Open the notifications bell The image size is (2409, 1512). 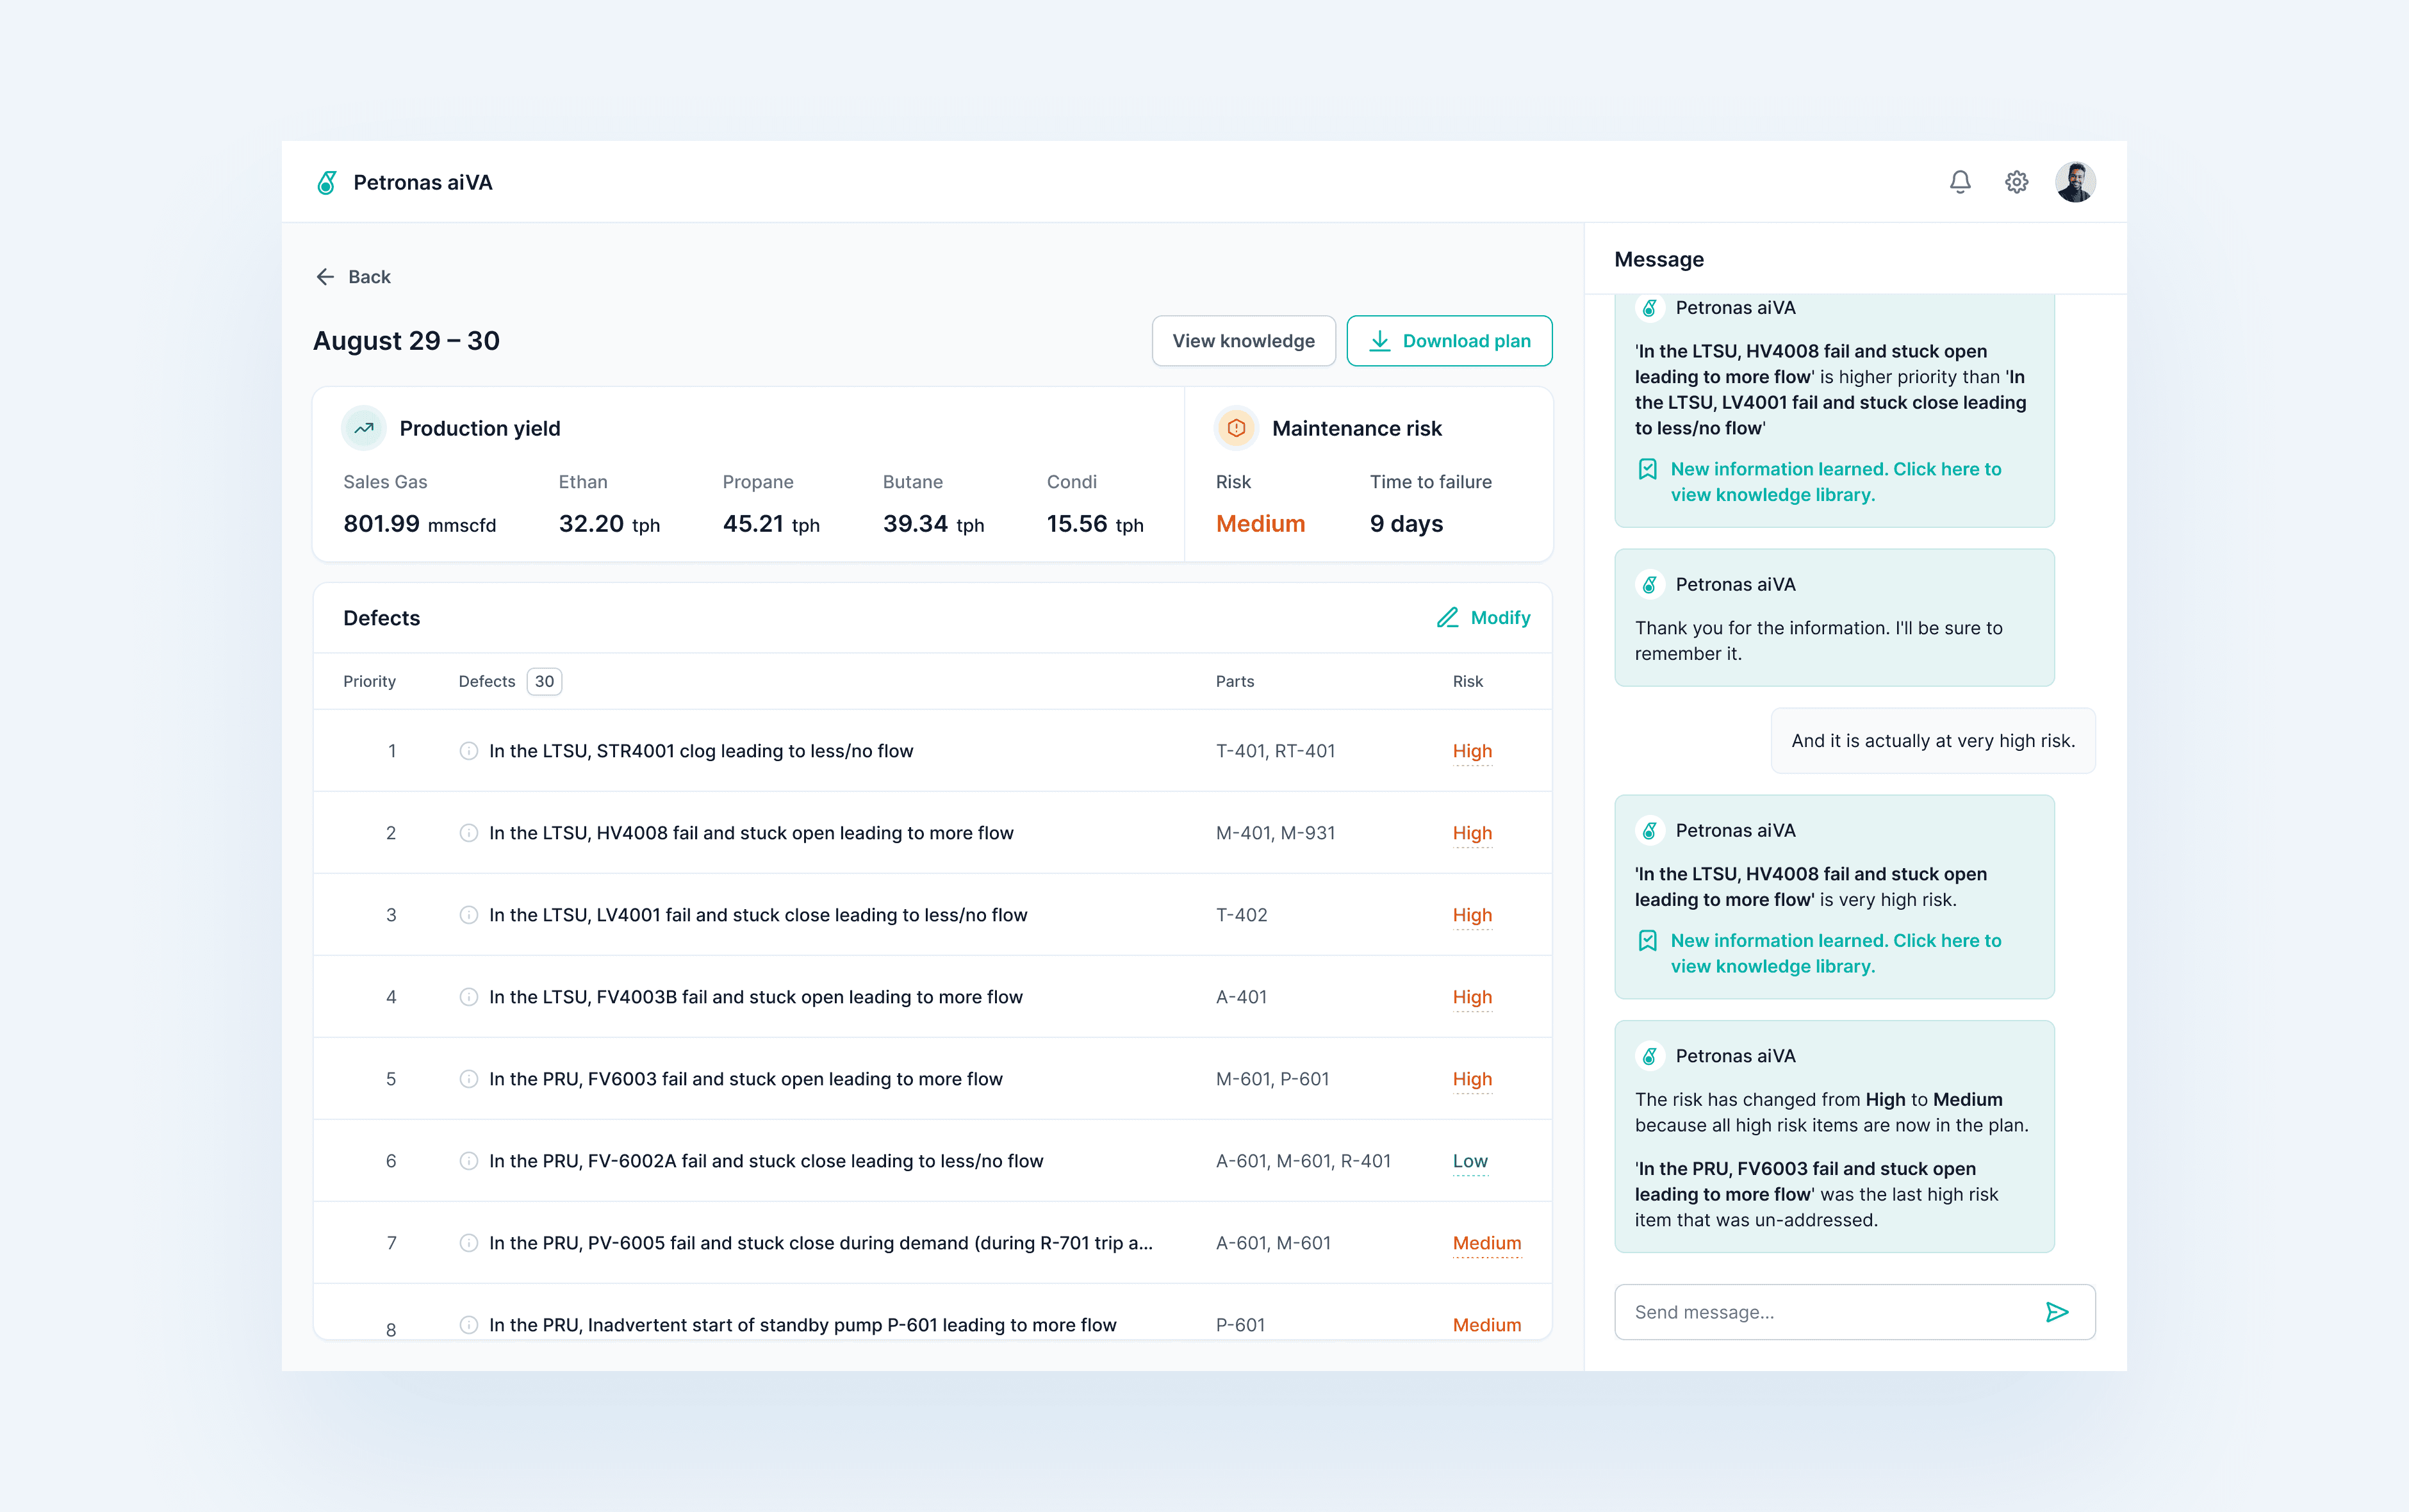click(1960, 182)
